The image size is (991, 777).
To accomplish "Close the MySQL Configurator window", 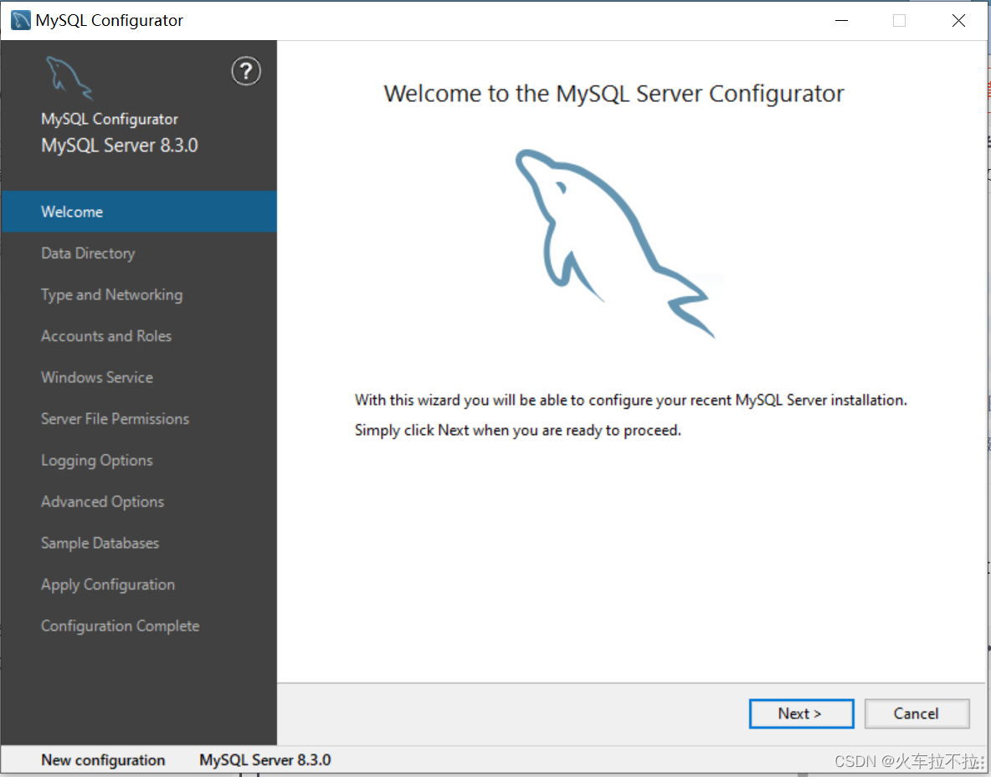I will (x=958, y=20).
